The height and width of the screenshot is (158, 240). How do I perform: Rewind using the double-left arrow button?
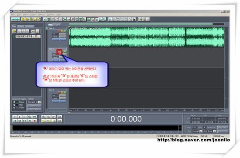click(x=20, y=121)
